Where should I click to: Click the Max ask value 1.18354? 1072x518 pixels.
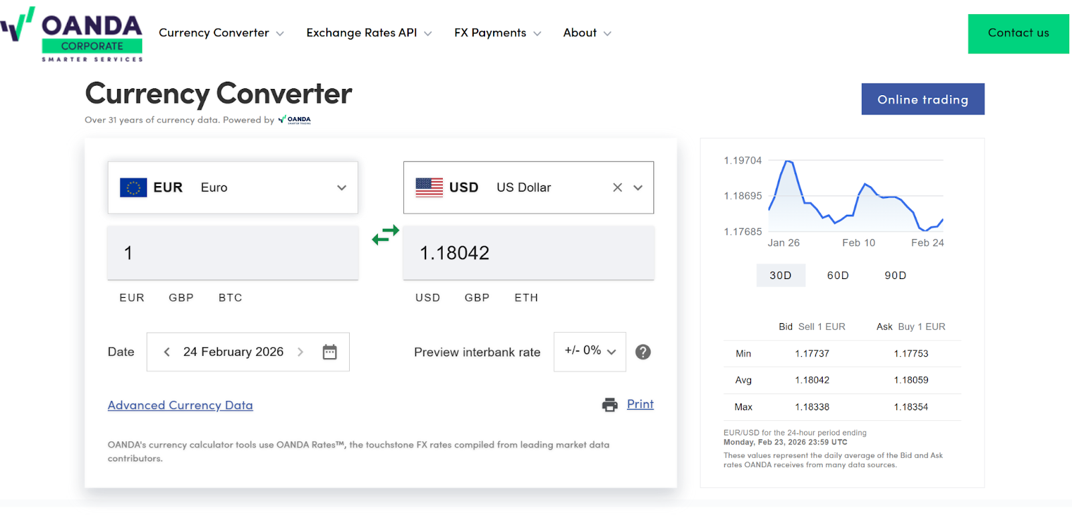(x=911, y=407)
